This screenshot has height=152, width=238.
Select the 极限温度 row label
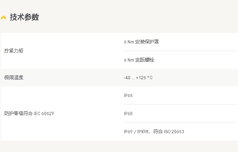pyautogui.click(x=14, y=77)
